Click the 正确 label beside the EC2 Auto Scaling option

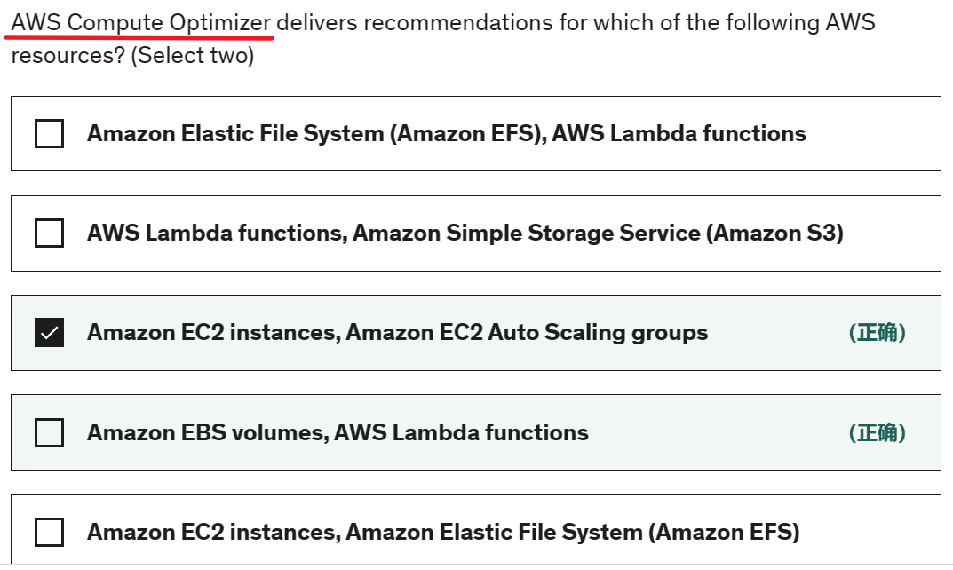pyautogui.click(x=877, y=333)
